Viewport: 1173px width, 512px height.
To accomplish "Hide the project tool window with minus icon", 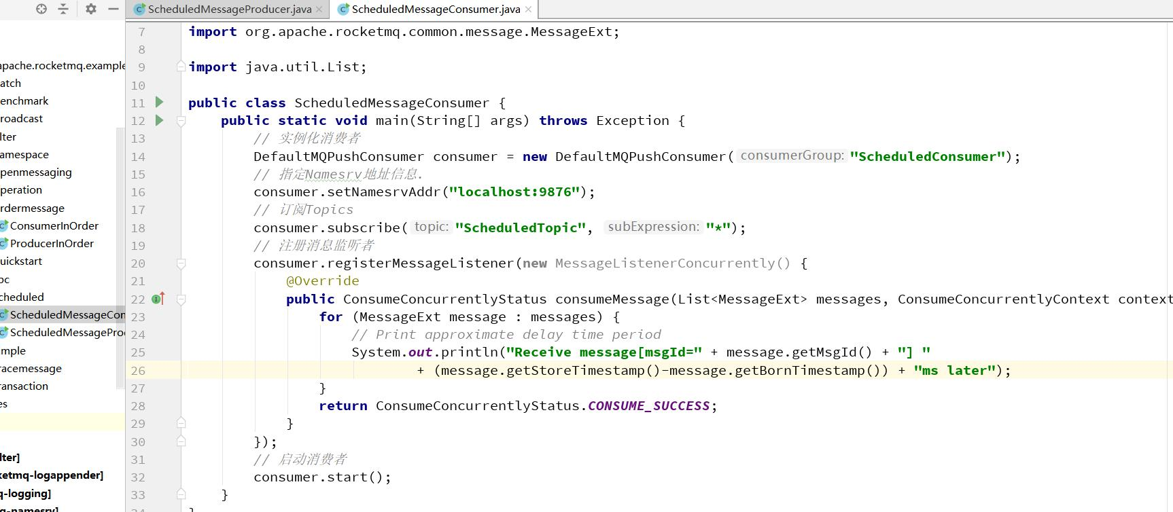I will coord(113,9).
